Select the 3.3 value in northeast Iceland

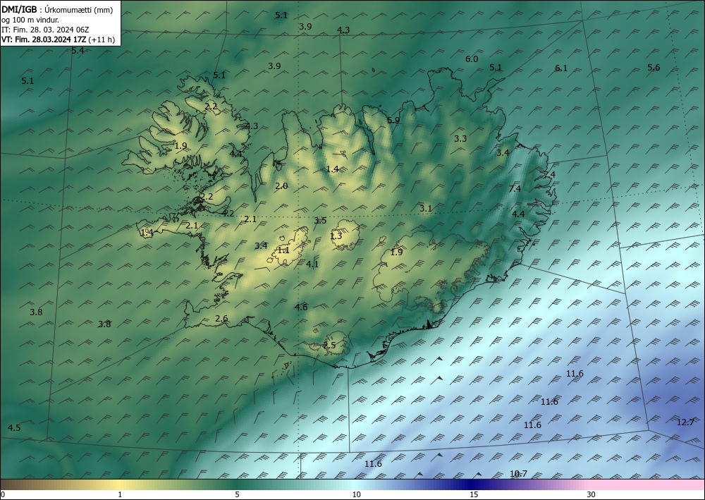pos(460,138)
